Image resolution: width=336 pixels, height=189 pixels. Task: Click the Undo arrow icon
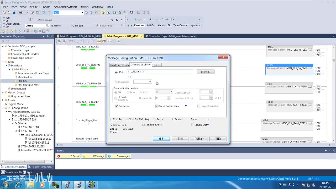click(44, 12)
